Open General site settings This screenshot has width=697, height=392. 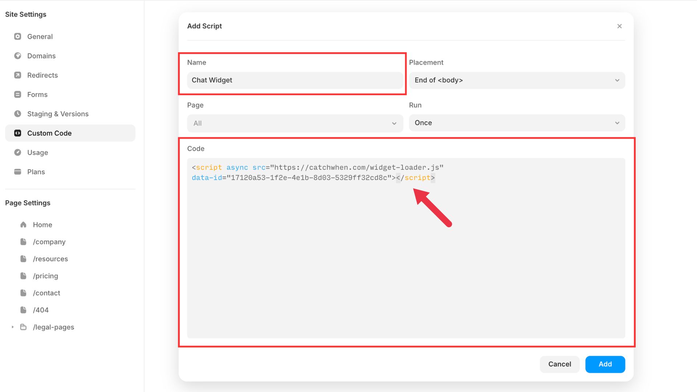coord(70,36)
